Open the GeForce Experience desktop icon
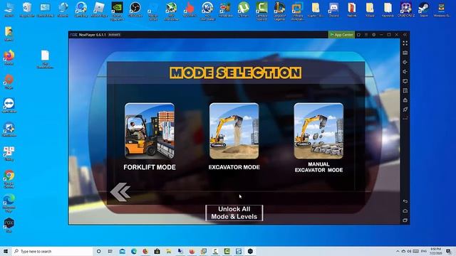The image size is (456, 256). click(117, 11)
